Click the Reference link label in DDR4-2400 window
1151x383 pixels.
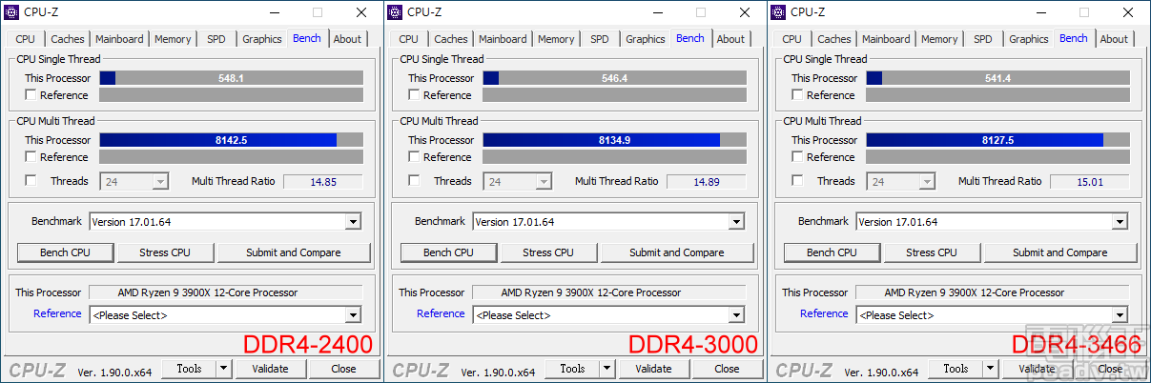(57, 313)
